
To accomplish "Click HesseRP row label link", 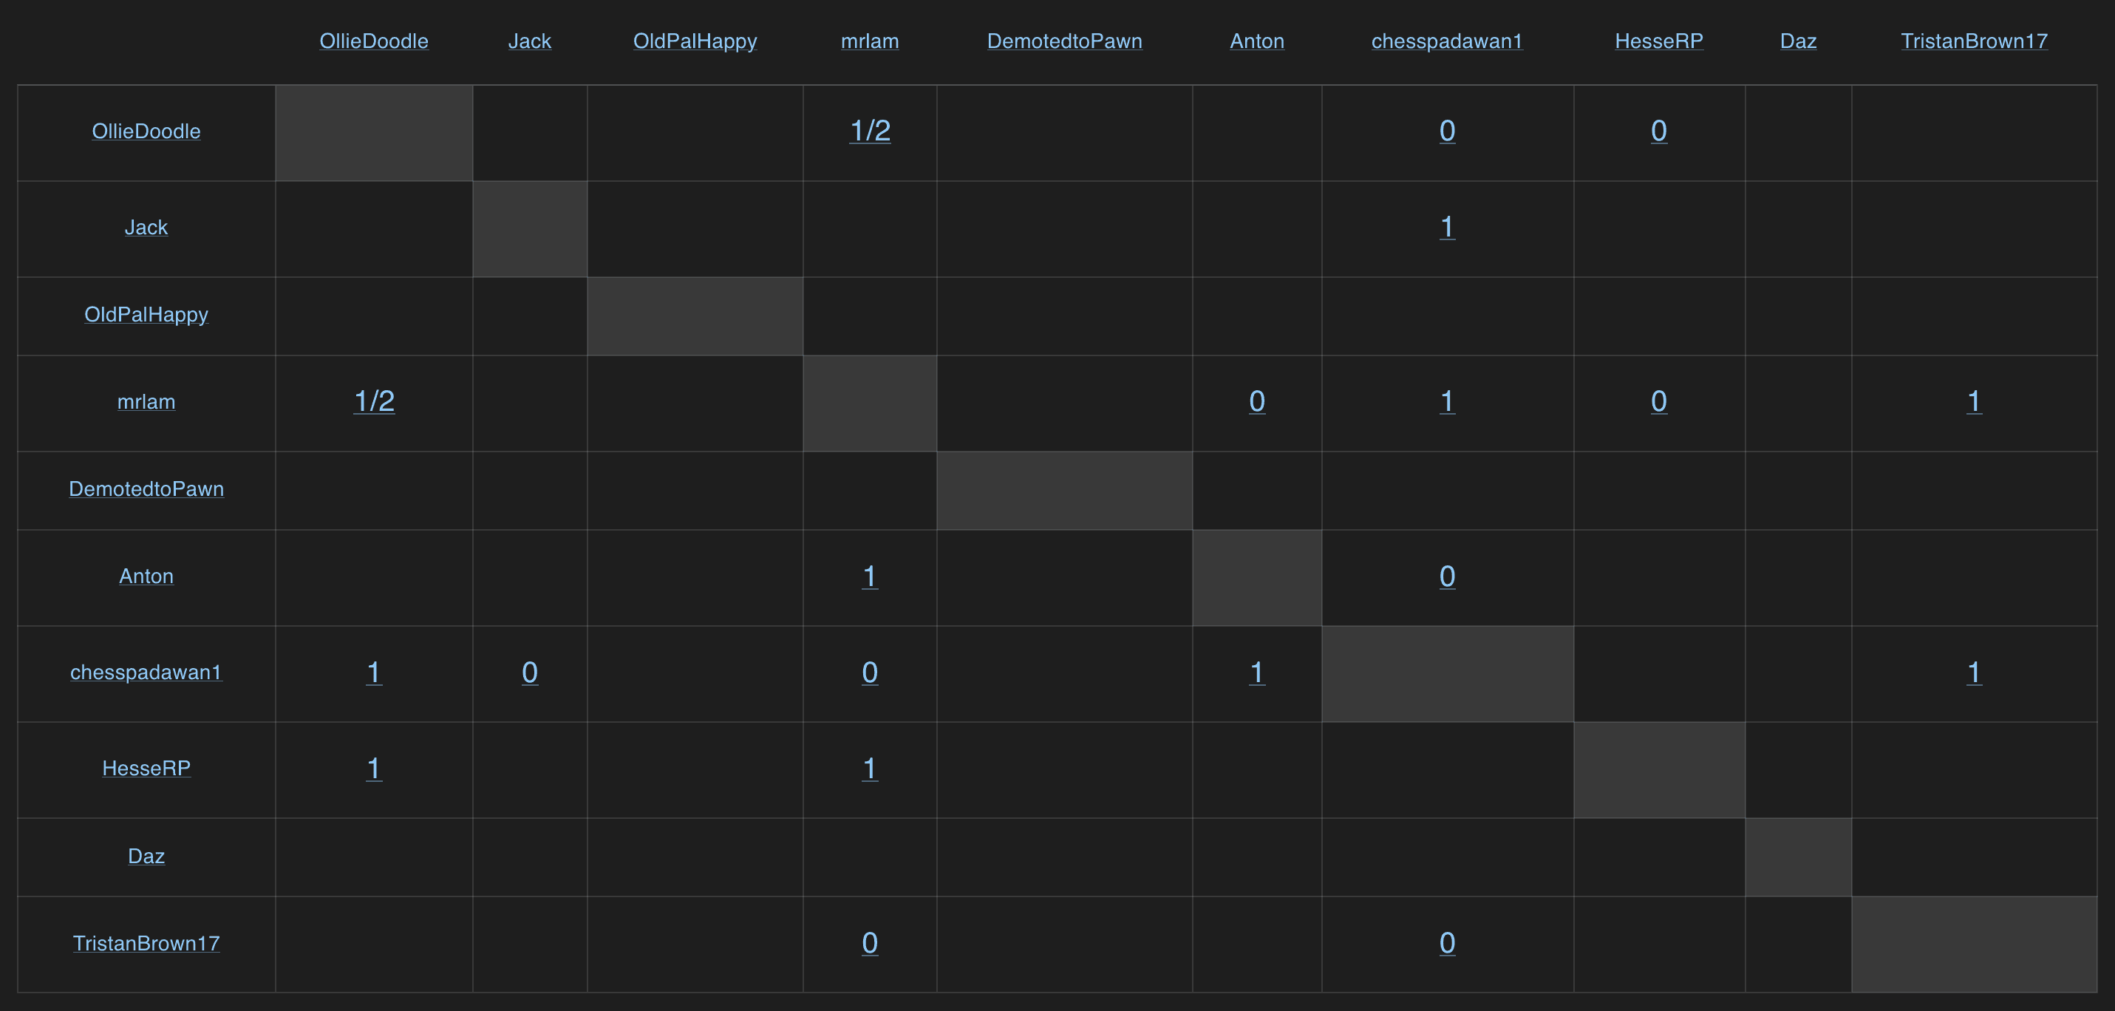I will 146,768.
